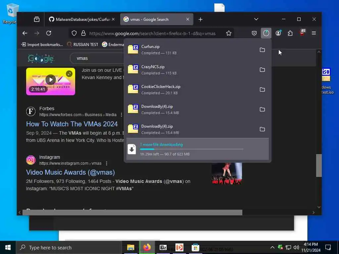This screenshot has width=339, height=254.
Task: Go forward one page
Action: pos(37,33)
